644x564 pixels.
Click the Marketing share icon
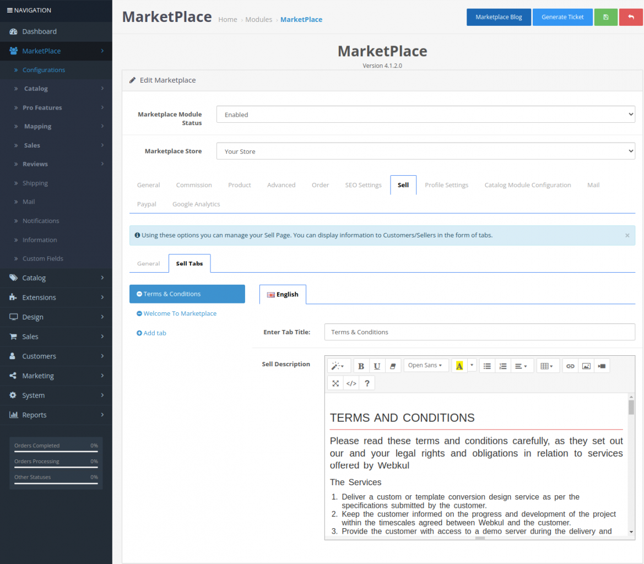[x=13, y=376]
